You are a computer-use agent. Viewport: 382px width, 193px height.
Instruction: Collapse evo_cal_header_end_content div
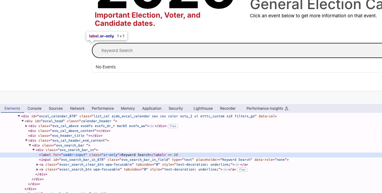tap(26, 140)
